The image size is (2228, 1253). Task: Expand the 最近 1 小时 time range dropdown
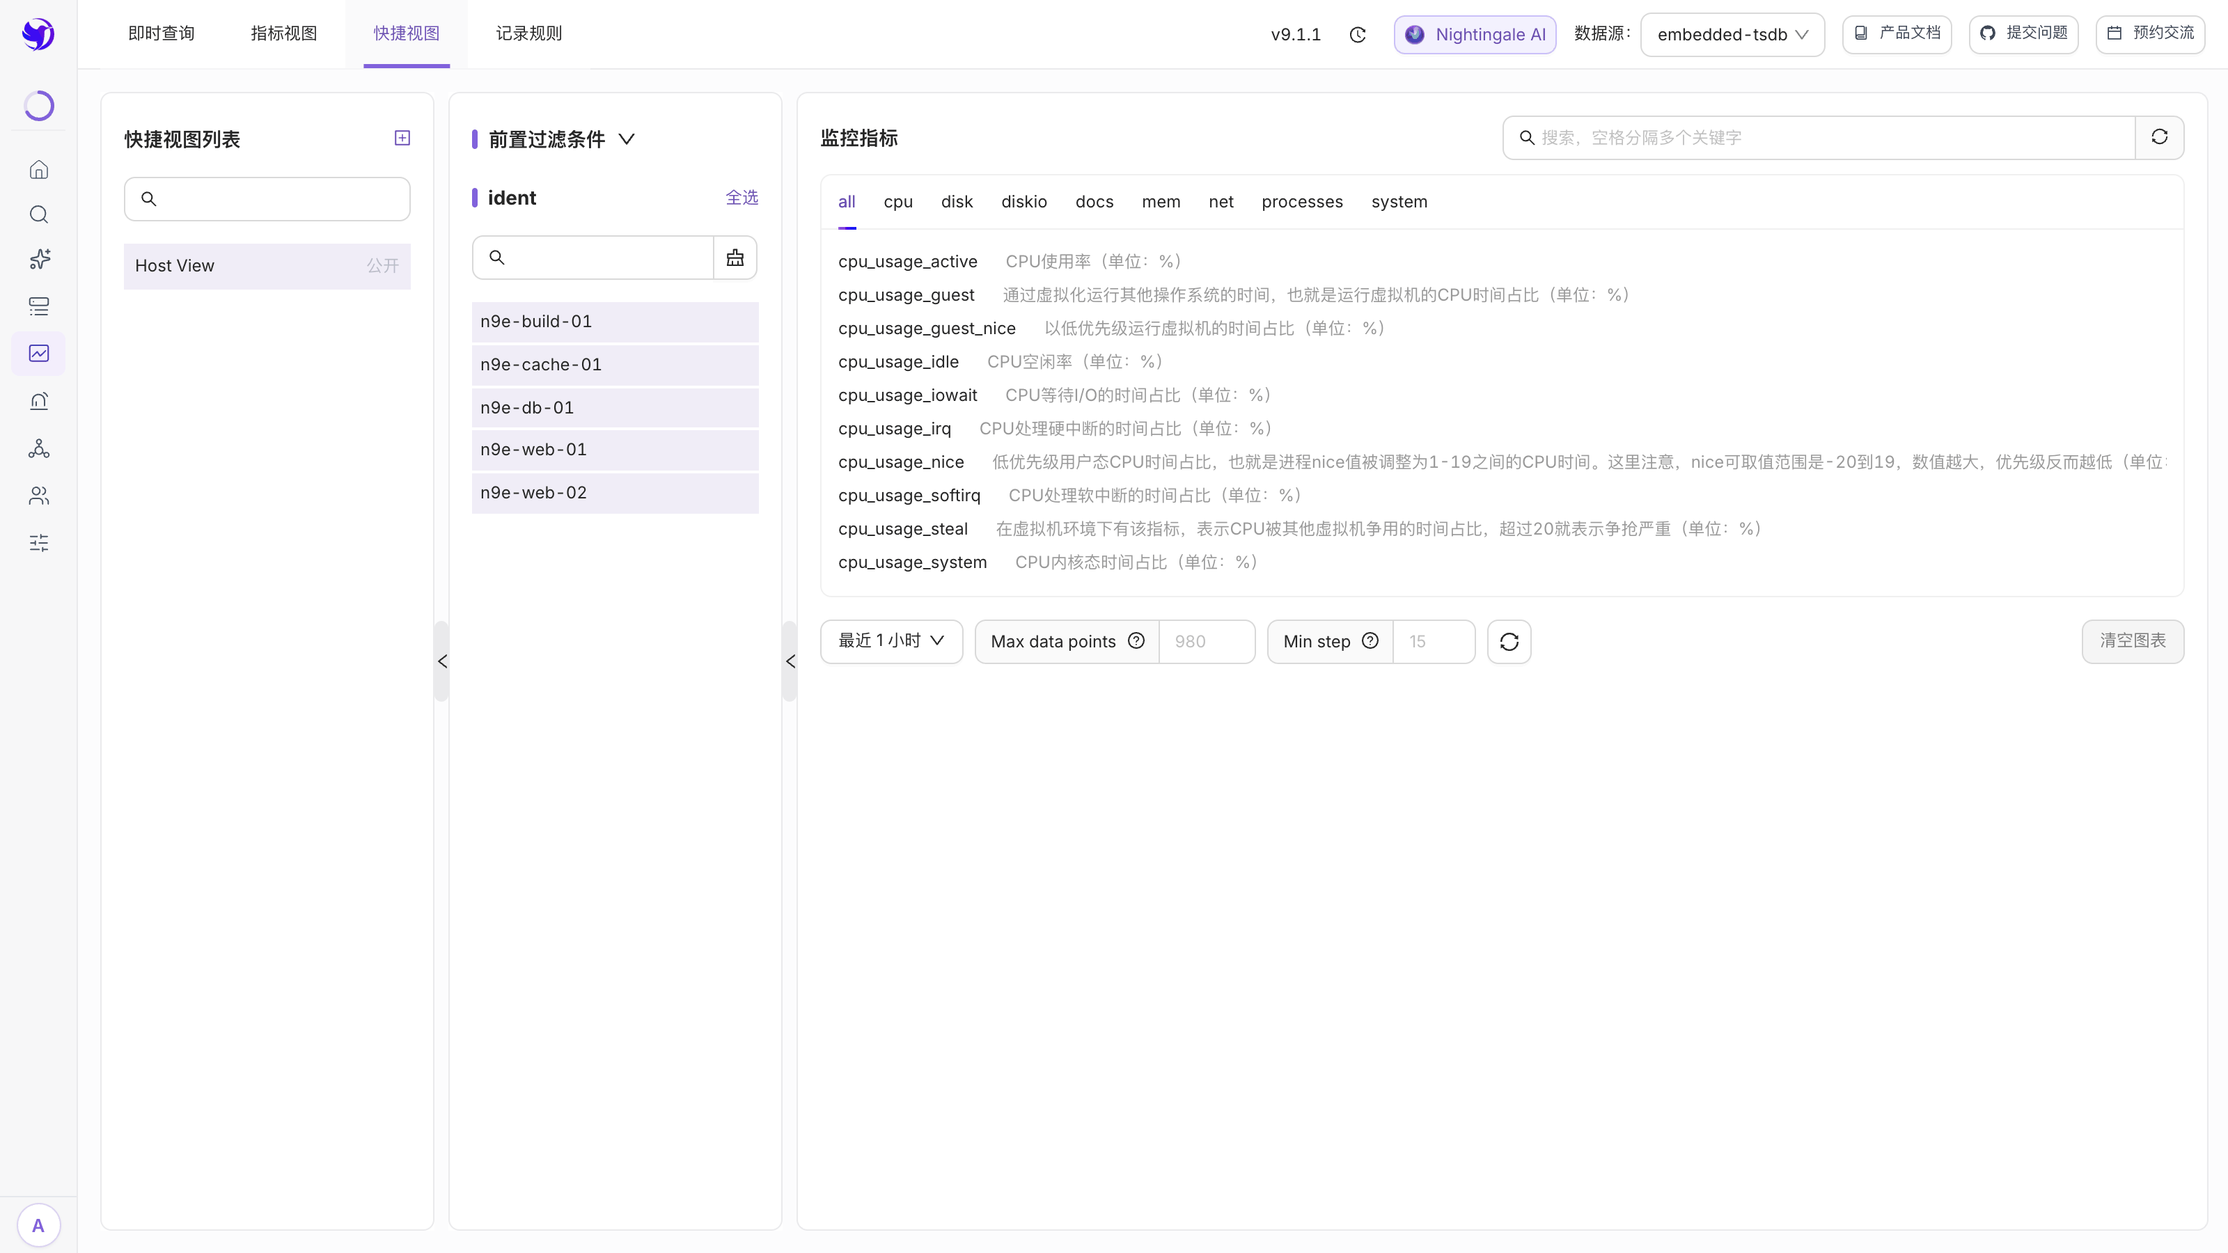pyautogui.click(x=891, y=642)
